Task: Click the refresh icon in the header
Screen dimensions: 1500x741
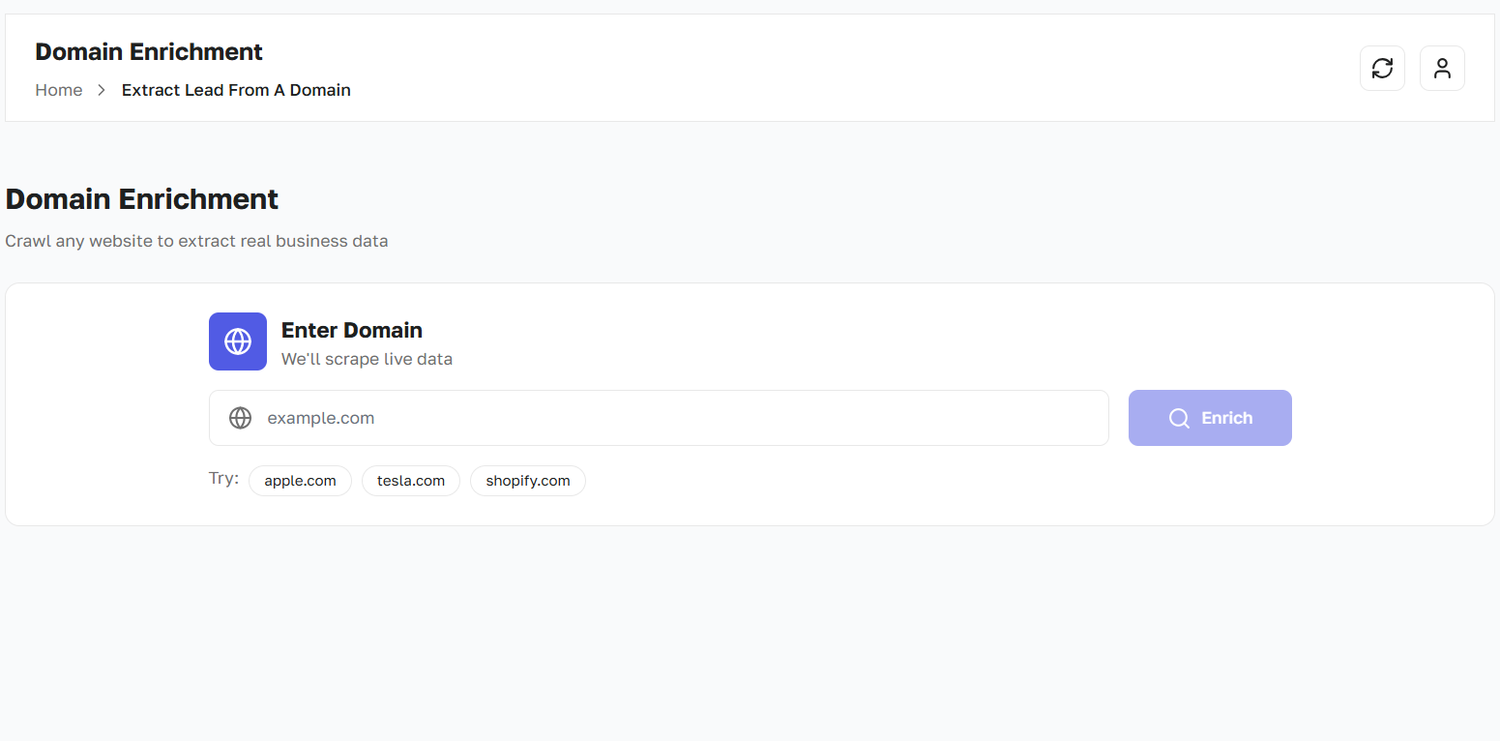Action: [x=1382, y=69]
